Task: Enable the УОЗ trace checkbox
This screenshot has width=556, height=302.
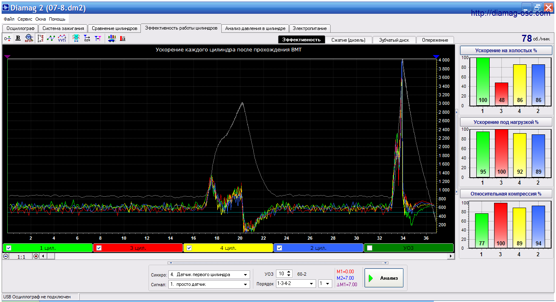Action: coord(369,248)
